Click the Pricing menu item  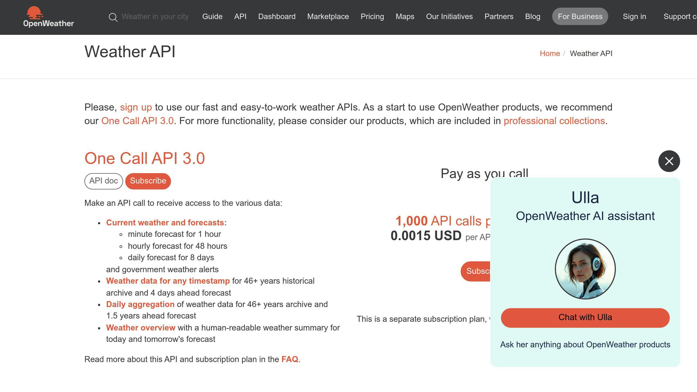[x=372, y=16]
